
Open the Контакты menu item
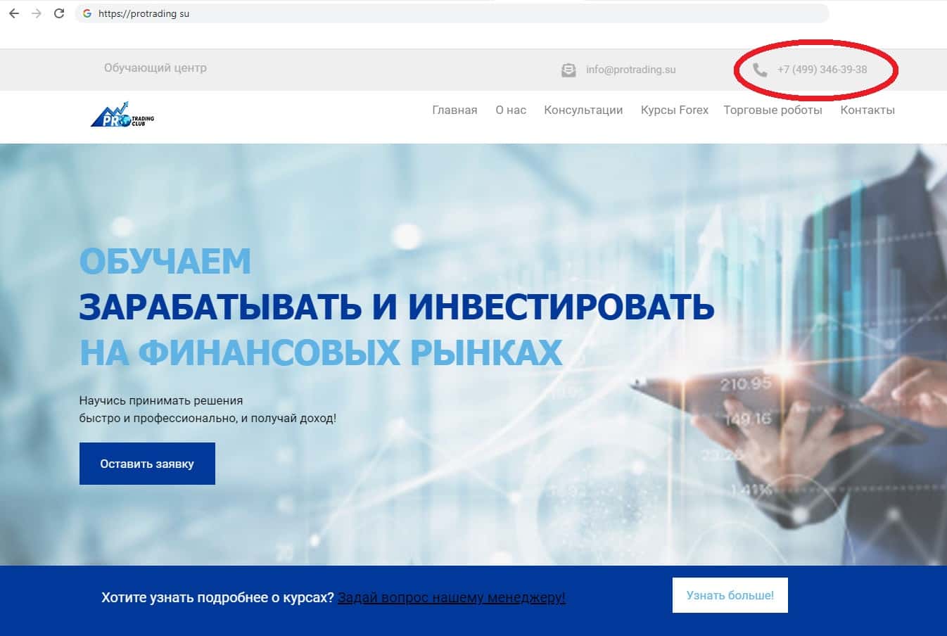click(x=867, y=110)
